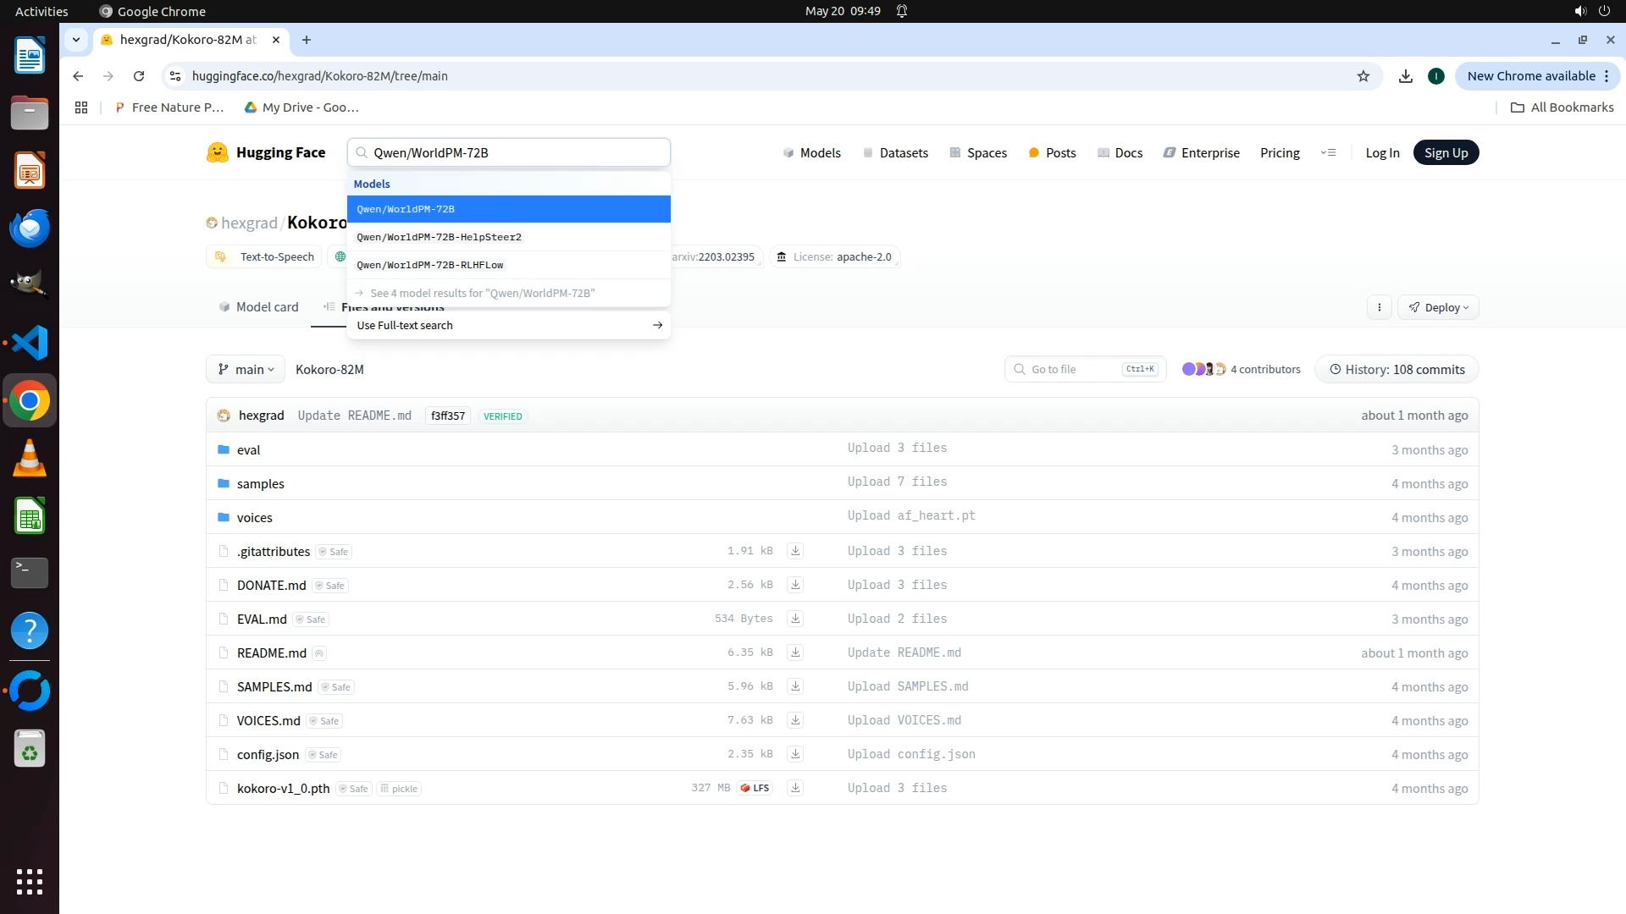Bookmark this page with star icon
The image size is (1626, 914).
tap(1363, 76)
